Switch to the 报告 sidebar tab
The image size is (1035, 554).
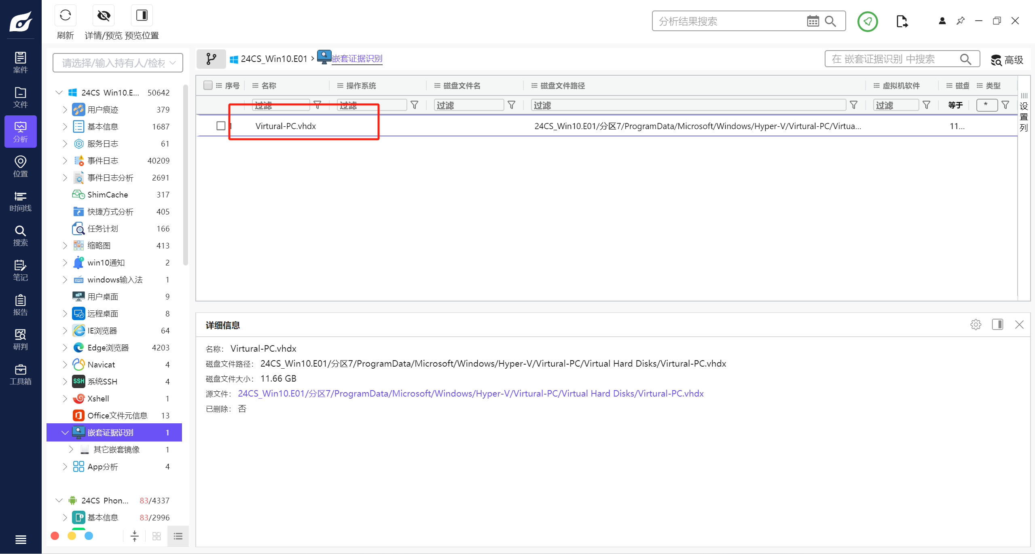20,305
